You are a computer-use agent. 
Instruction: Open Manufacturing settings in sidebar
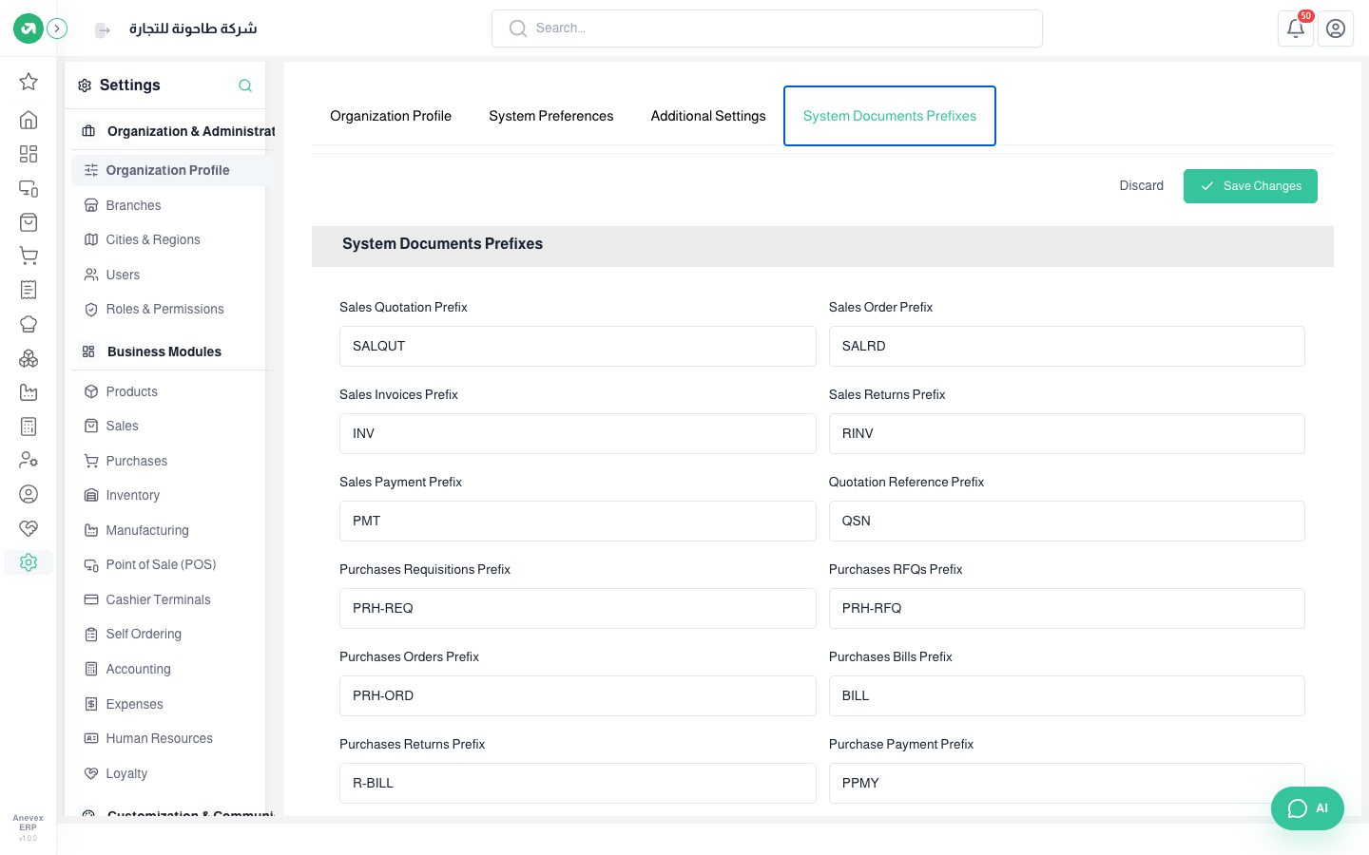point(172,530)
